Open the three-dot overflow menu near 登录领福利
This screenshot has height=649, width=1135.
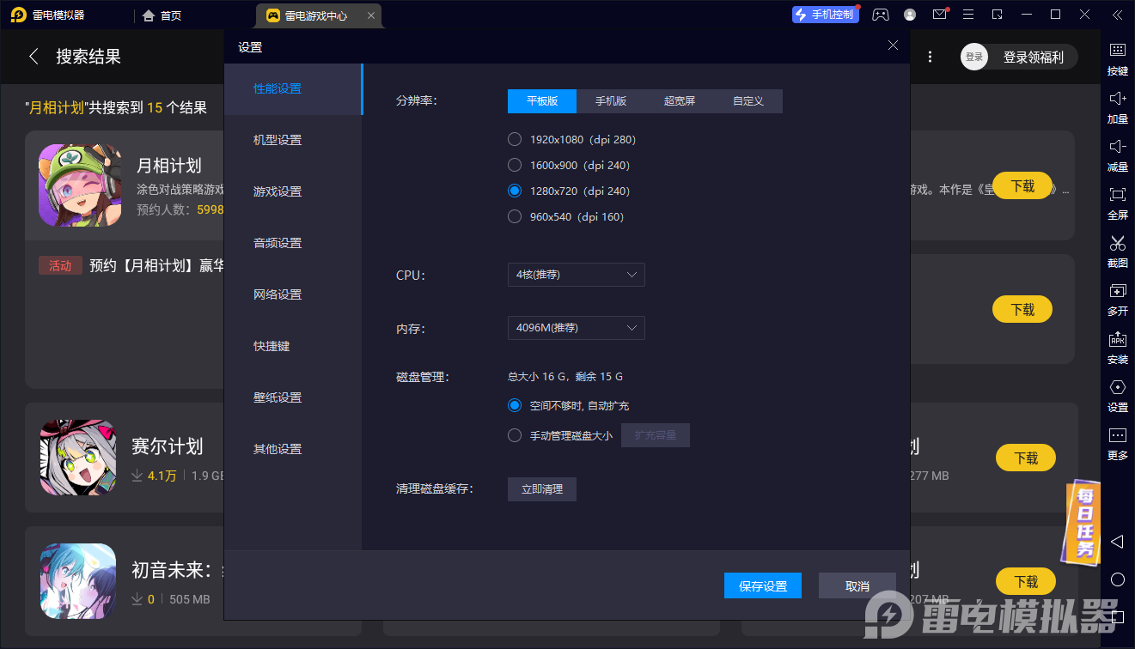(931, 56)
